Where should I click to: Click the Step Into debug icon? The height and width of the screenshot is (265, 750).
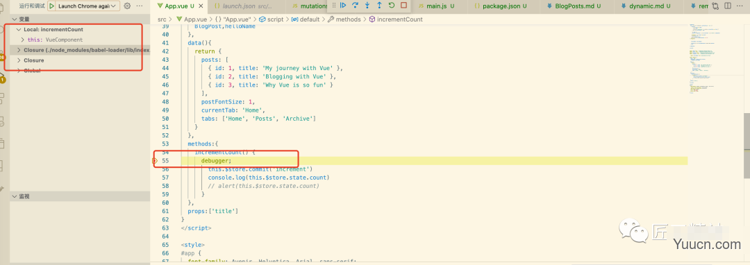[367, 6]
